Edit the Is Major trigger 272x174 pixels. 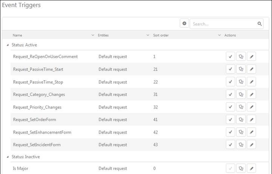pyautogui.click(x=252, y=168)
